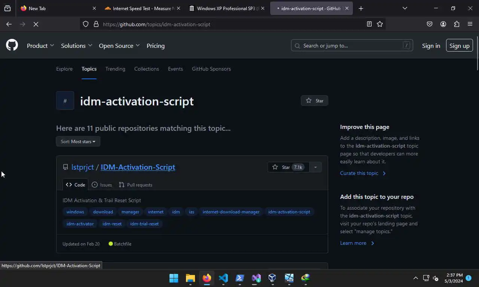The width and height of the screenshot is (479, 287).
Task: Expand the Solutions menu
Action: [x=76, y=46]
